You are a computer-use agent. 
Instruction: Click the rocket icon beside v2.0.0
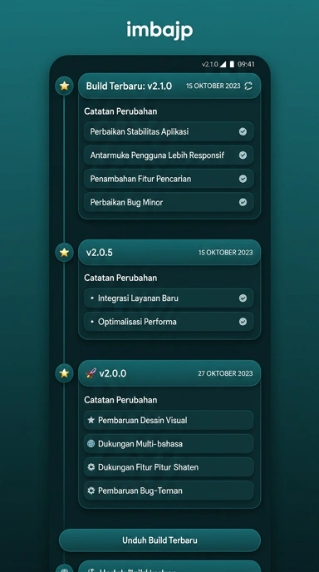tap(91, 372)
